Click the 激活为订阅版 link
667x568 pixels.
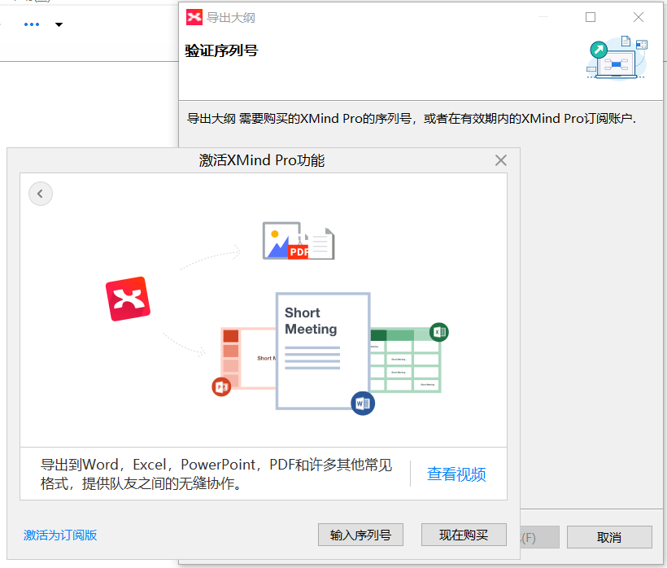point(60,535)
